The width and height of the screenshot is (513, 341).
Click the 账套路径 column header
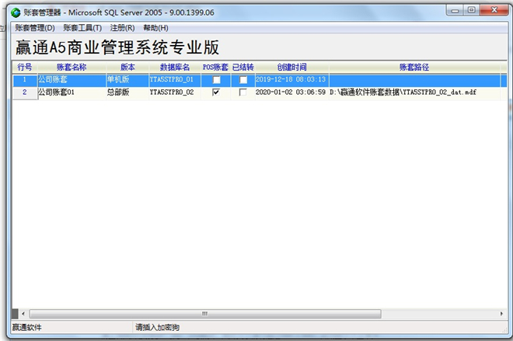414,68
